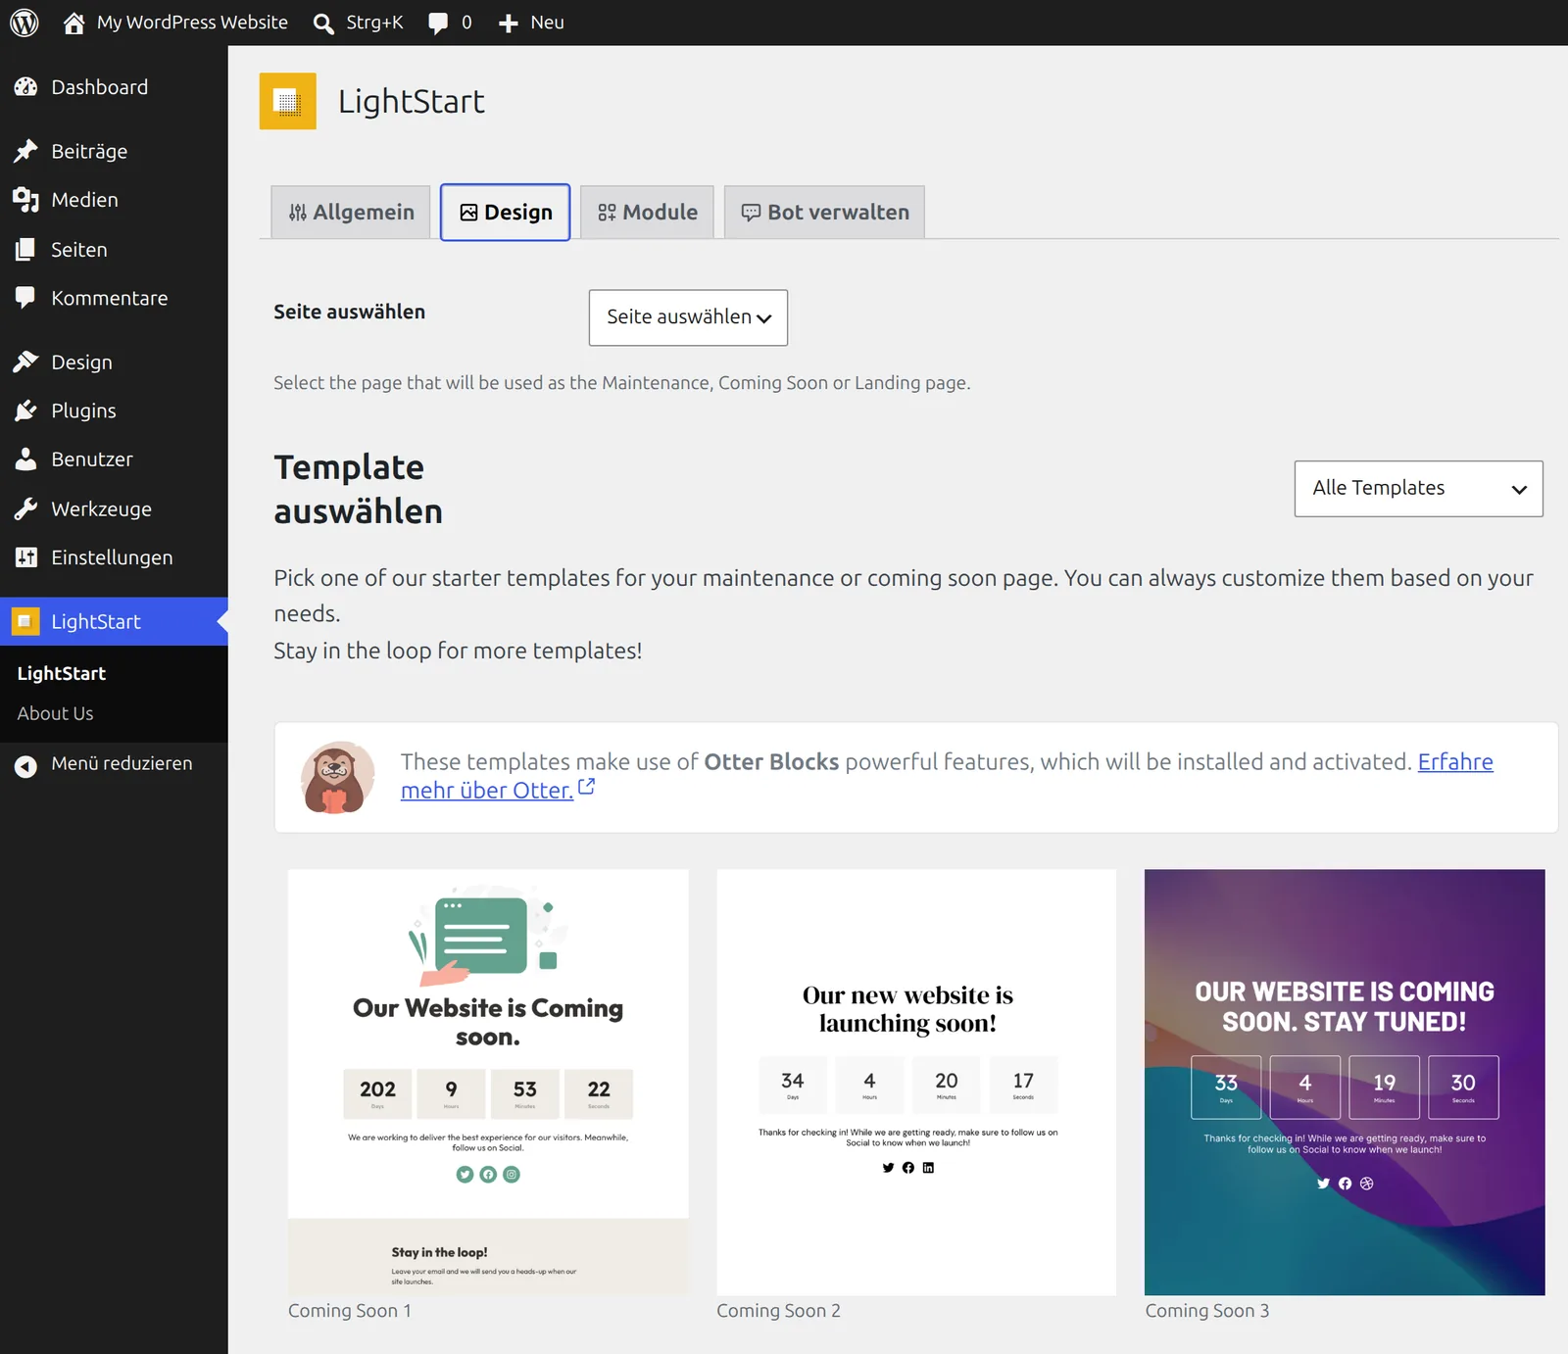Click the Instagram icon in Coming Soon 1 template

pyautogui.click(x=512, y=1175)
